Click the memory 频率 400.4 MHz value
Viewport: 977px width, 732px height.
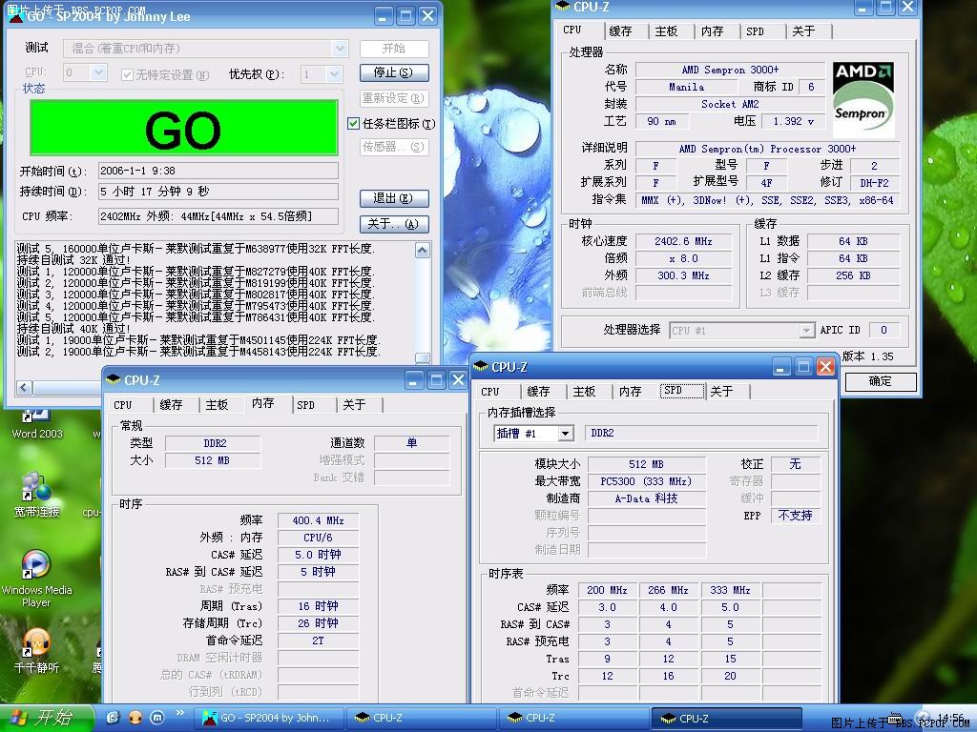tap(319, 520)
